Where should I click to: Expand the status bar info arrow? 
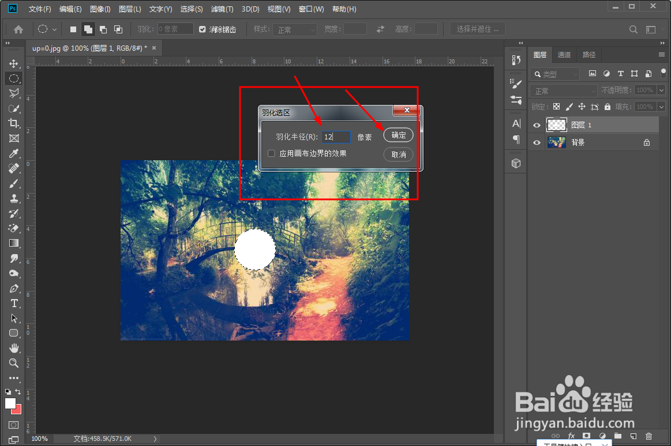[155, 439]
